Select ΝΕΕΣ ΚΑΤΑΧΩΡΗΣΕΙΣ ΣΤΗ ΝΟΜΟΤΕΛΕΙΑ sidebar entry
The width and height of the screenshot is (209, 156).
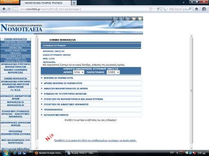[16, 141]
